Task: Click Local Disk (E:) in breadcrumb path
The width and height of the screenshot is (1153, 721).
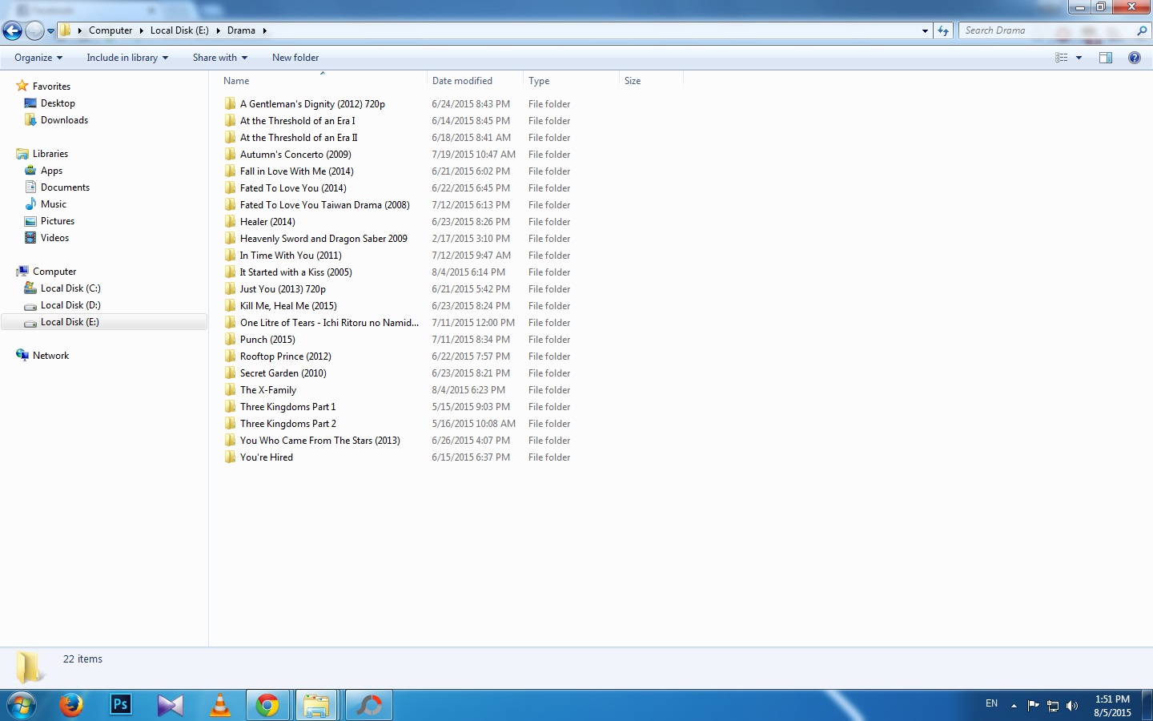Action: pos(179,30)
